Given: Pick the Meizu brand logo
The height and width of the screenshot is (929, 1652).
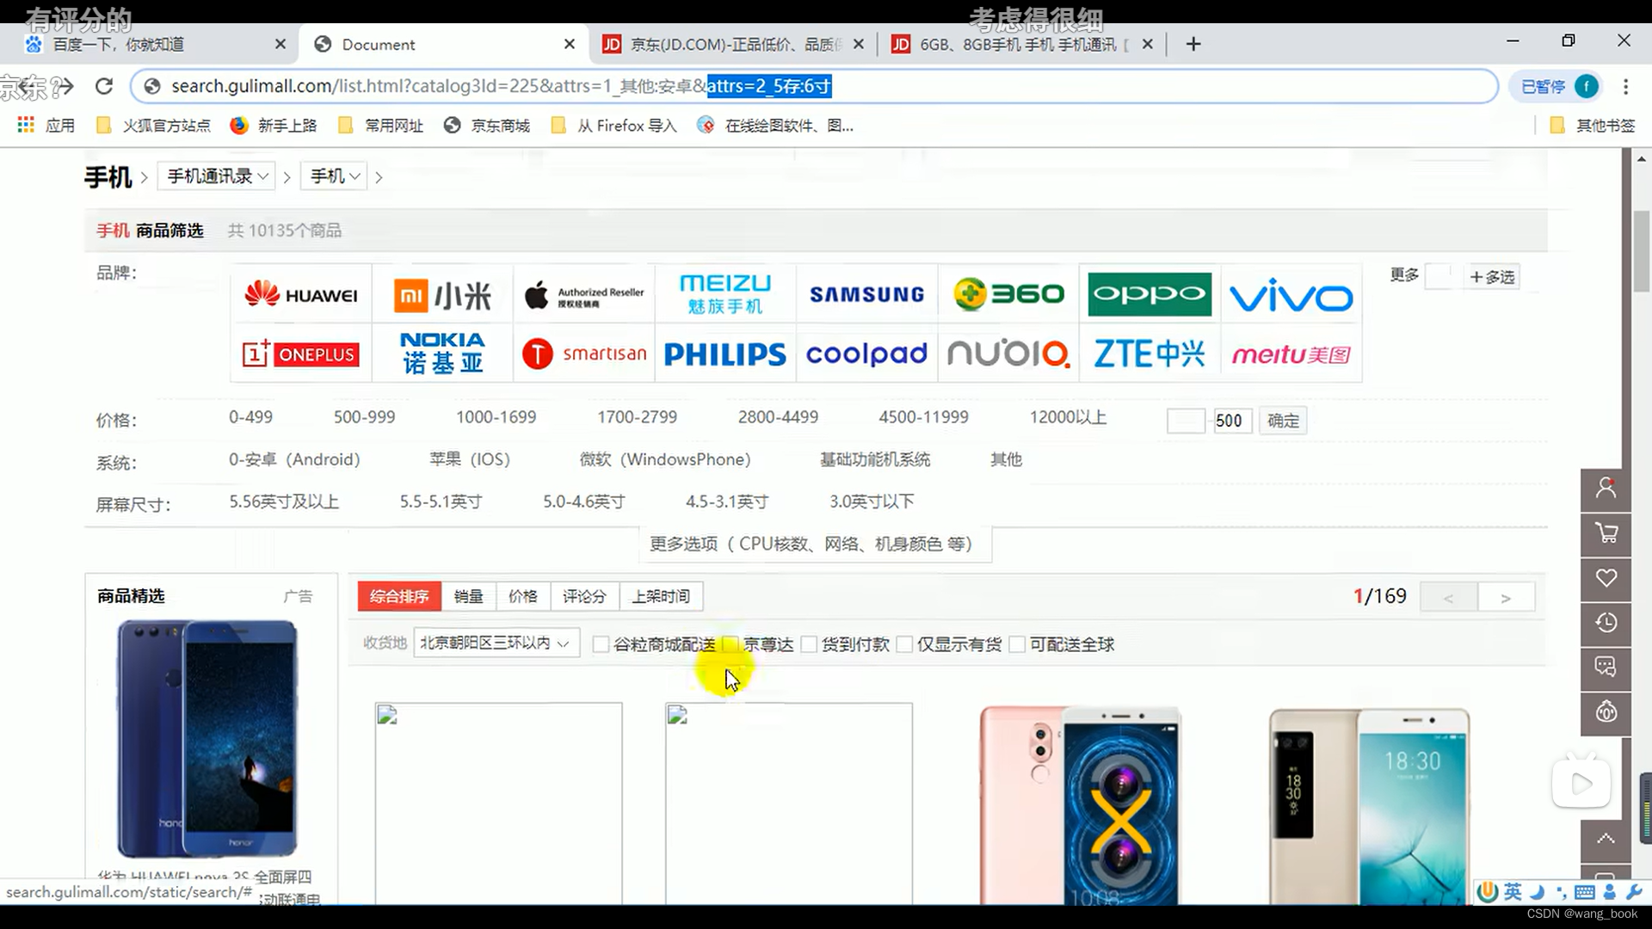Looking at the screenshot, I should 725,295.
